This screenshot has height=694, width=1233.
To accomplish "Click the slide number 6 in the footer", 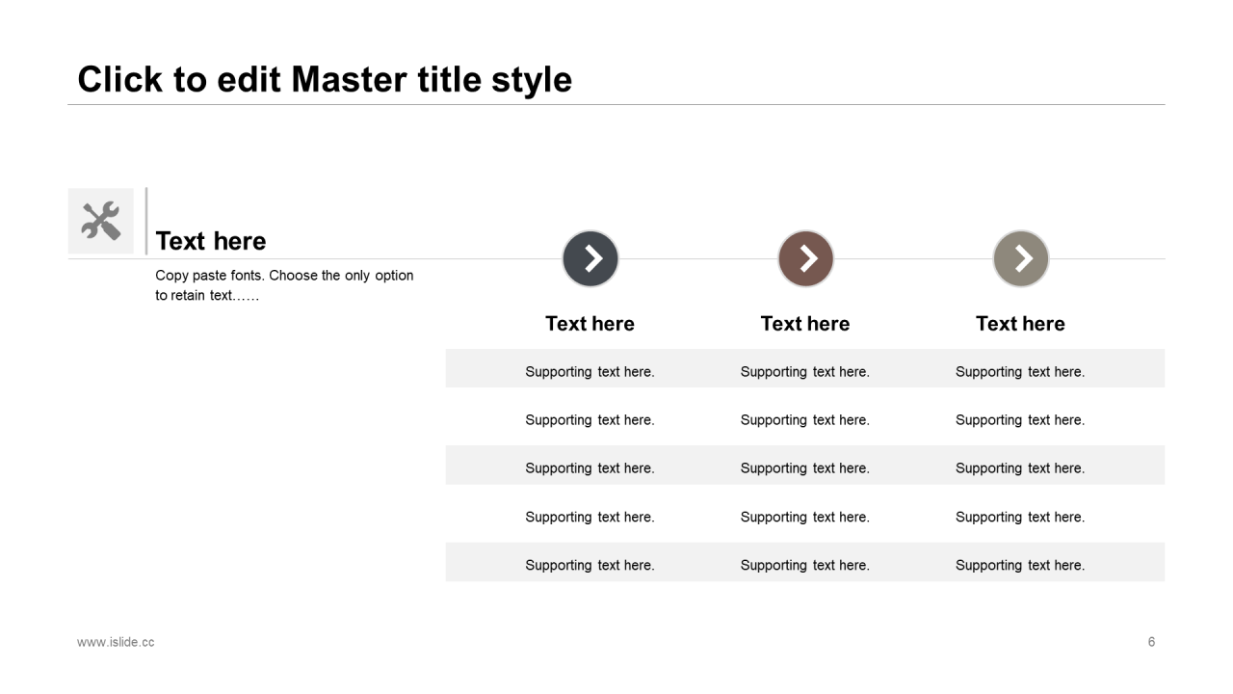I will click(1151, 642).
